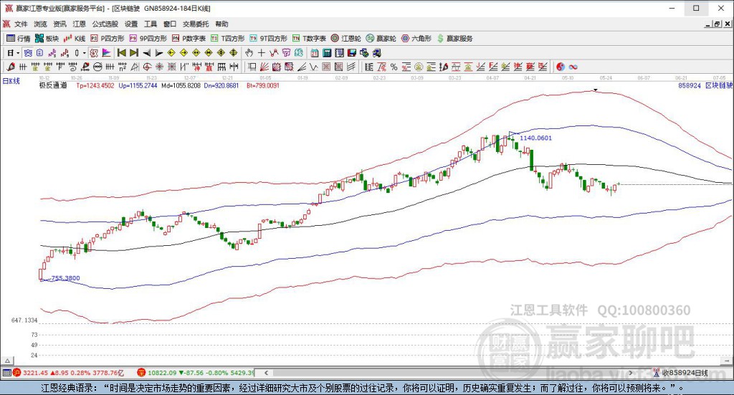This screenshot has height=395, width=734.
Task: Open the 六角形 hexagon chart tool
Action: pos(416,38)
